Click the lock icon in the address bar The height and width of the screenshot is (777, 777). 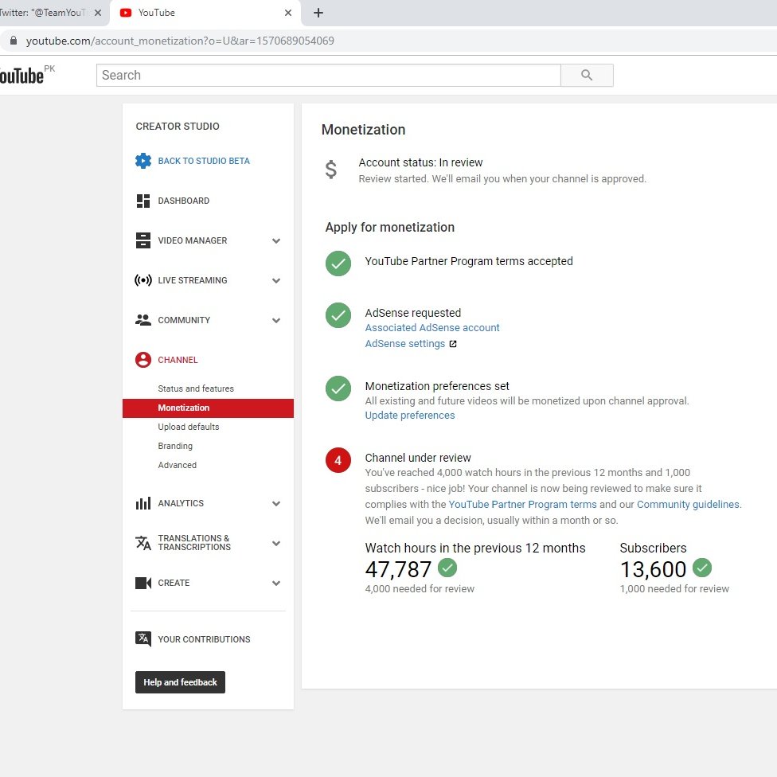[14, 41]
